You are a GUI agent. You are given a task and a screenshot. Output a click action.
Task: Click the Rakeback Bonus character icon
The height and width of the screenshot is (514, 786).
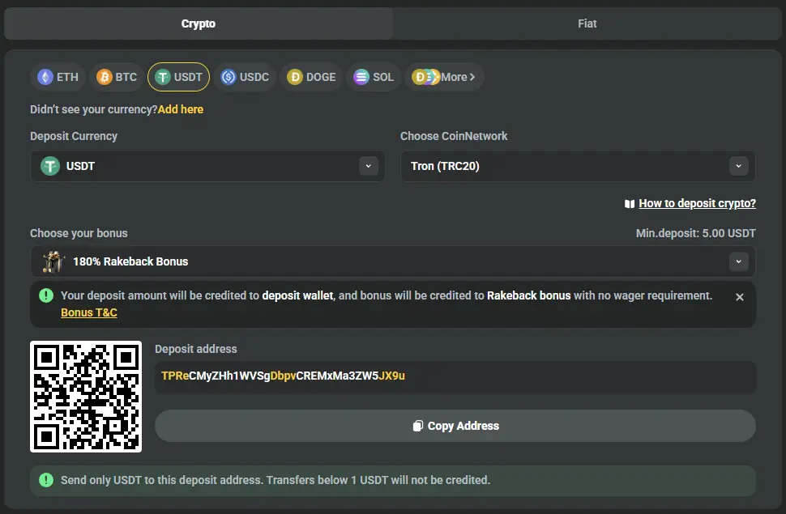53,261
